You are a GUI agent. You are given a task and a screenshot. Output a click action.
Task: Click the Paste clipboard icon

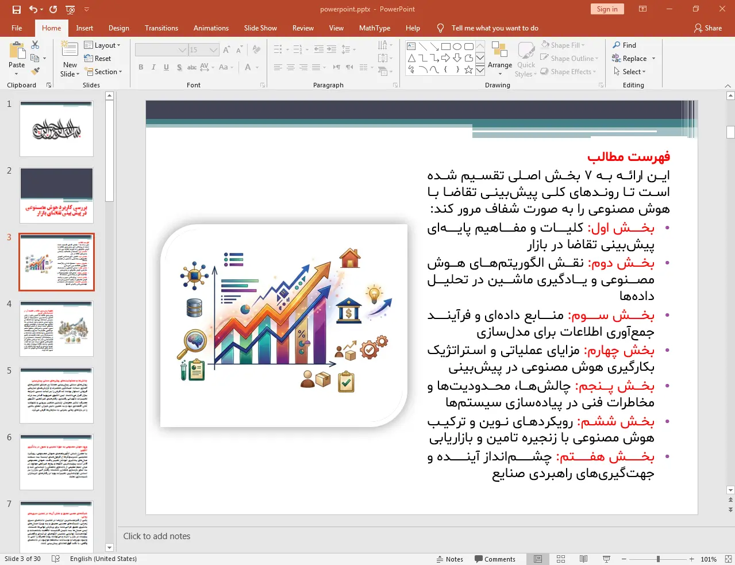coord(17,52)
